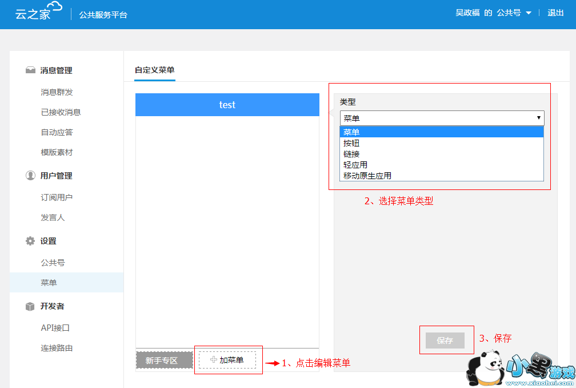This screenshot has width=576, height=388.
Task: Go to 自动应答 in sidebar
Action: [x=57, y=132]
